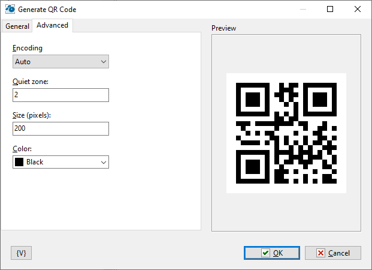
Task: Click the QR code preview image
Action: [x=286, y=133]
